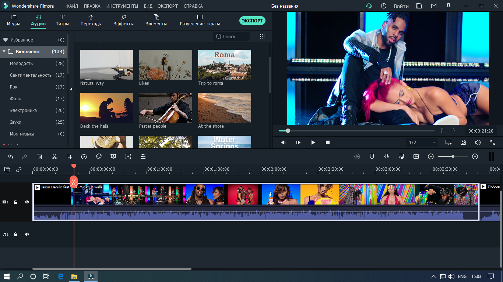Image resolution: width=503 pixels, height=282 pixels.
Task: Click the preview volume speaker icon
Action: (x=478, y=142)
